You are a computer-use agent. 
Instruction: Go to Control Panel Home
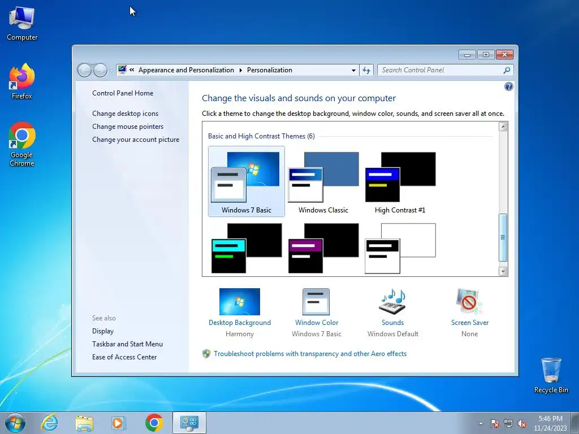(123, 93)
